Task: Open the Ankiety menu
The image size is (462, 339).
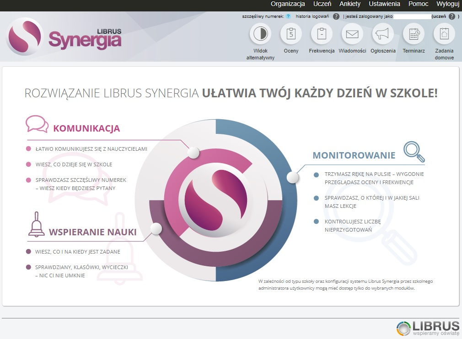Action: coord(350,4)
